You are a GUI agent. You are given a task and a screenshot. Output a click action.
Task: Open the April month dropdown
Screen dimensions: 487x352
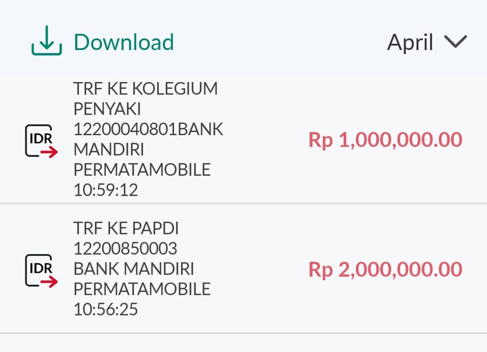coord(410,43)
